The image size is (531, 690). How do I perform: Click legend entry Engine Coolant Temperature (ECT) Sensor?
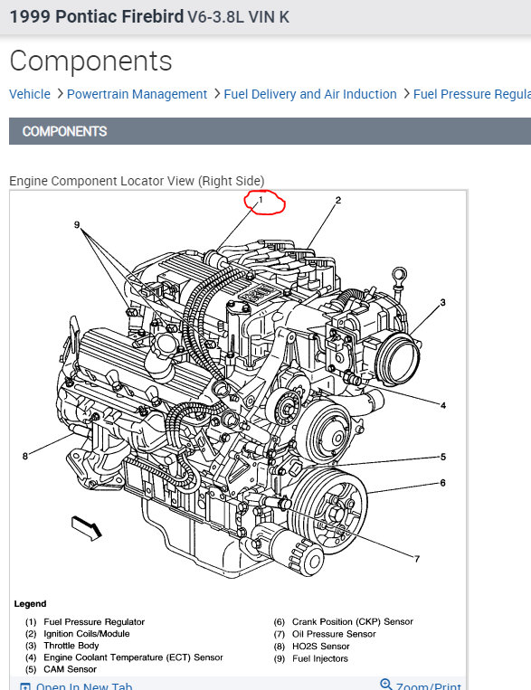pos(133,657)
